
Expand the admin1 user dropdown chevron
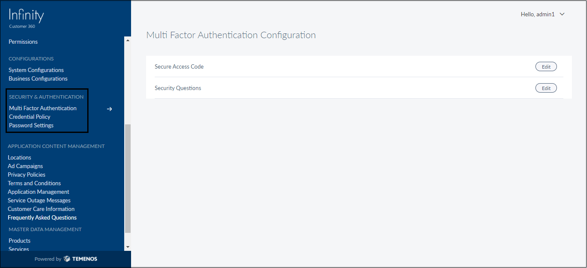pos(562,14)
